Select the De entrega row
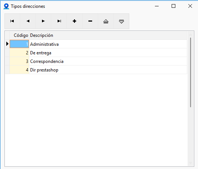The image size is (198, 169). pos(96,53)
